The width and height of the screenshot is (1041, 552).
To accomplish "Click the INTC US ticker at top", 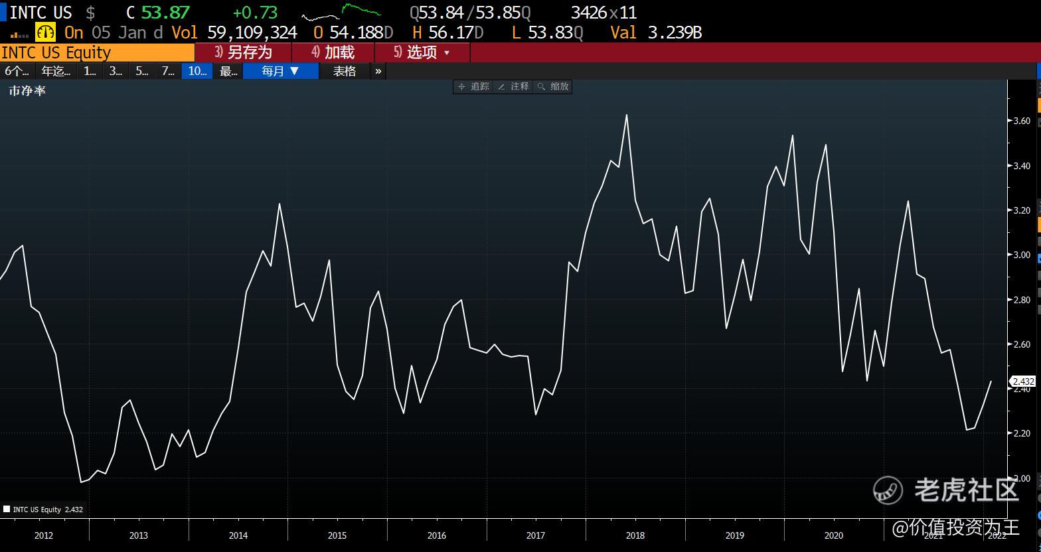I will (40, 12).
